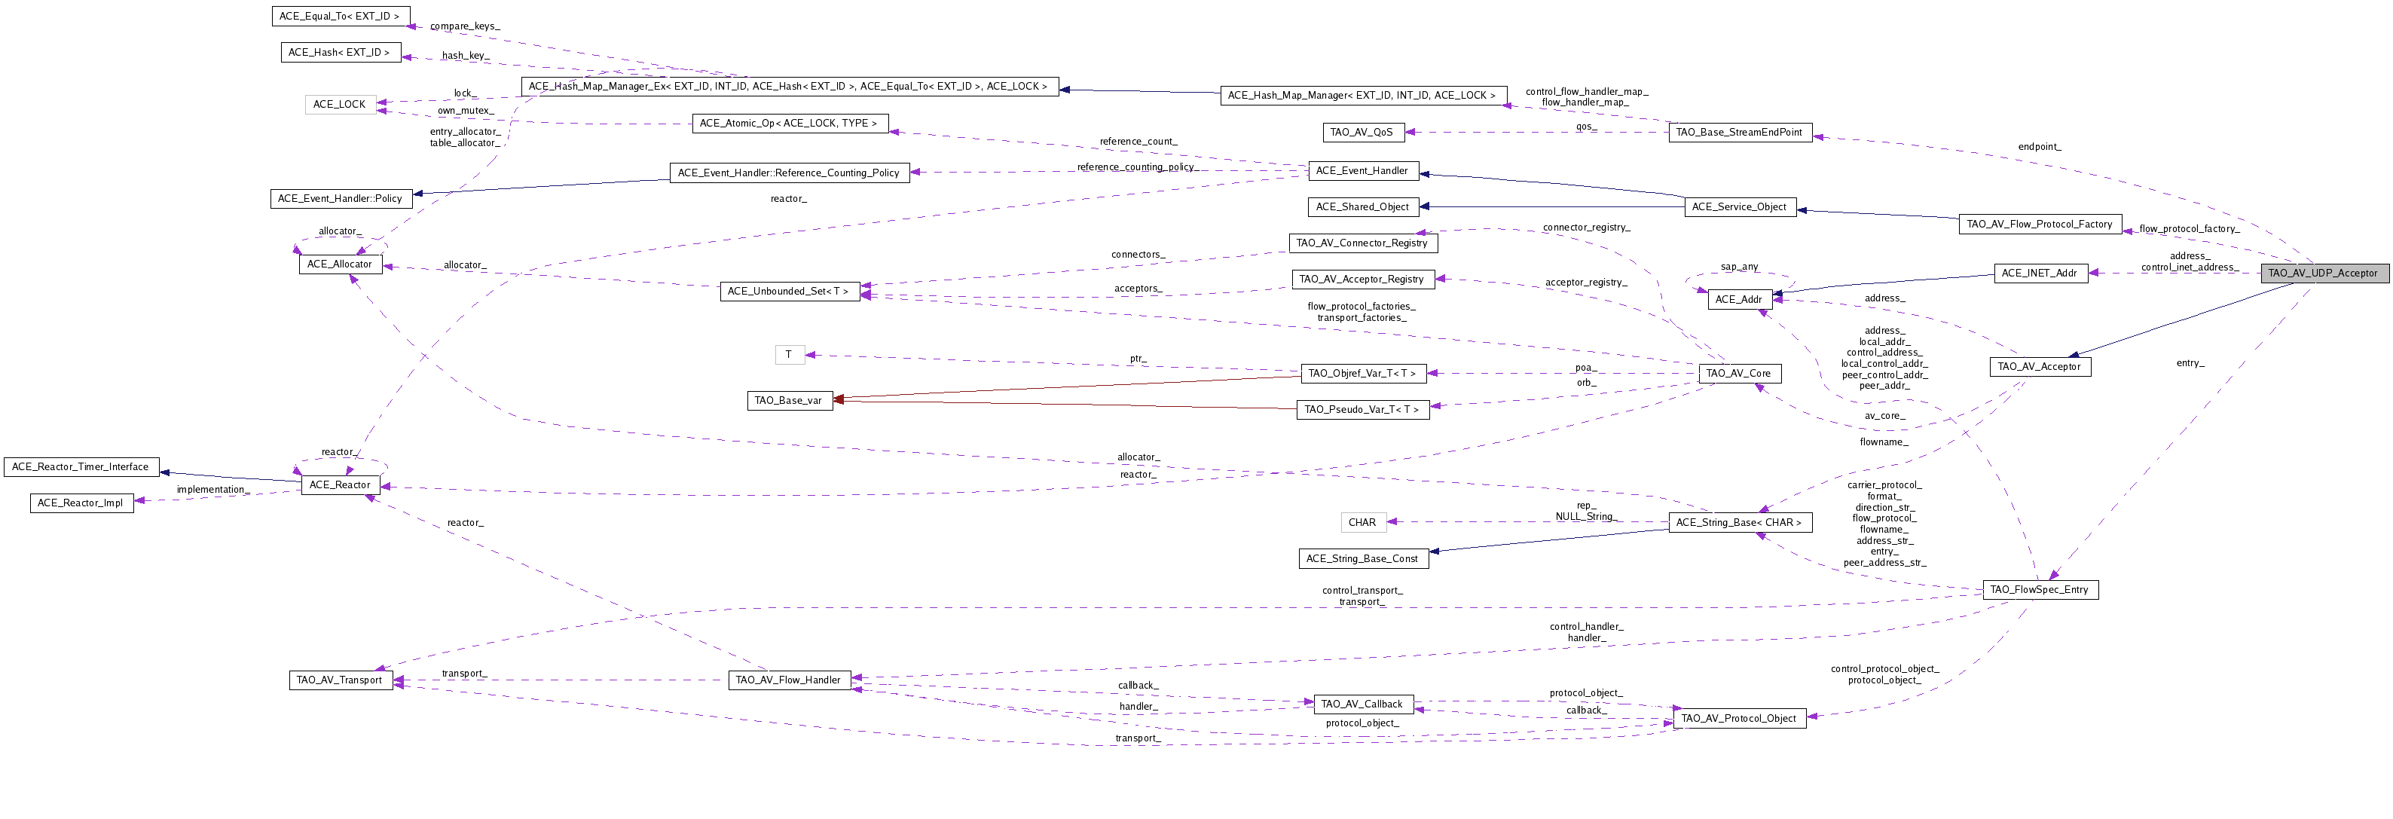
Task: Click the ACE_Reactor class box
Action: [x=339, y=484]
